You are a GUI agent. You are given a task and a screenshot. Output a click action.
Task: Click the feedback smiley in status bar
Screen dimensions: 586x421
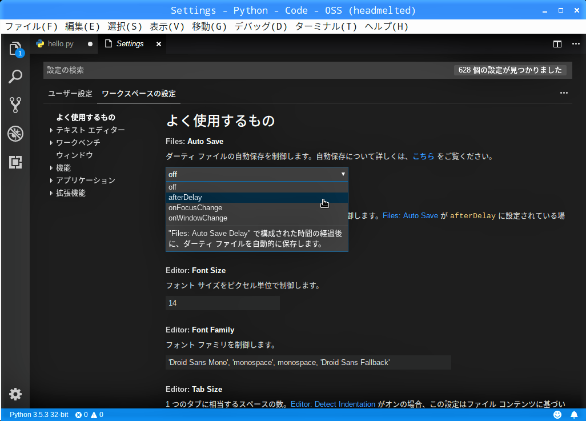click(x=557, y=415)
